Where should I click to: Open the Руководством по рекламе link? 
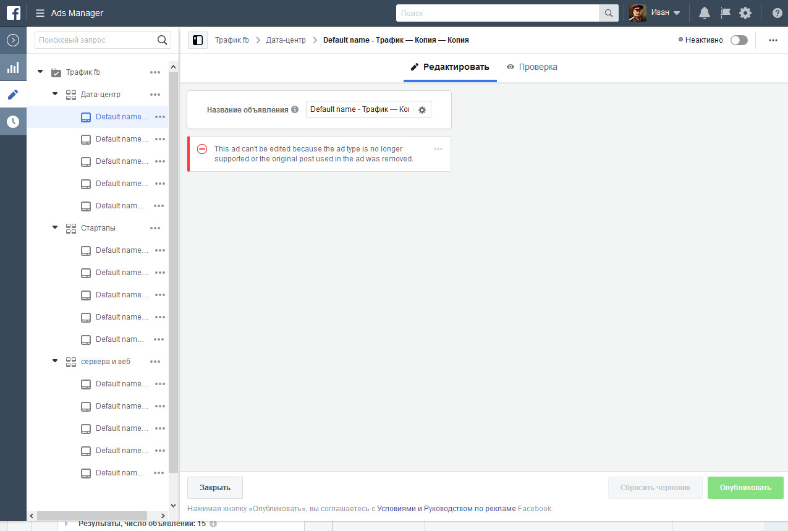click(x=470, y=509)
